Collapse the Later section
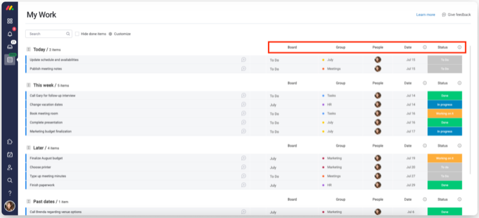This screenshot has width=479, height=218. click(x=28, y=148)
